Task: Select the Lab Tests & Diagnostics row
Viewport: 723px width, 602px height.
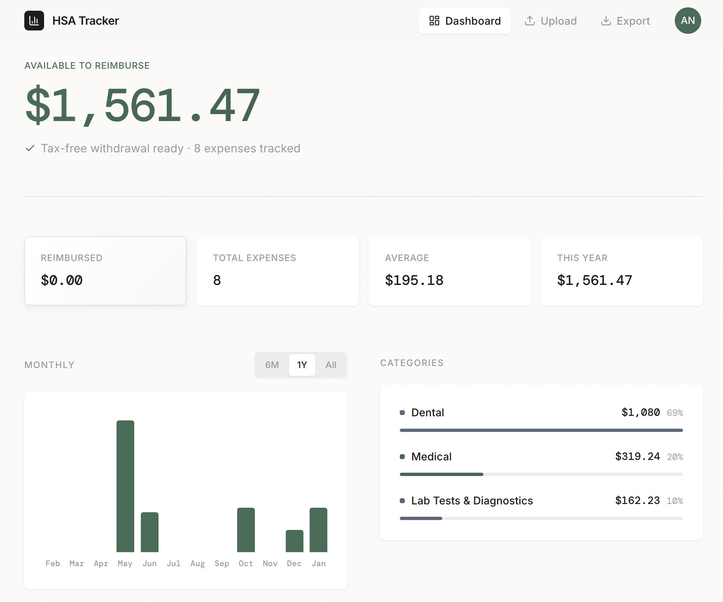Action: pyautogui.click(x=472, y=501)
